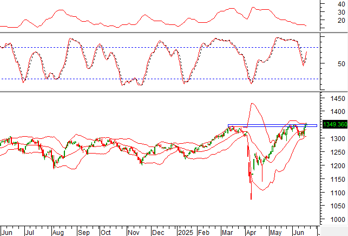This screenshot has height=236, width=348.
Task: Select the 1450 price axis label
Action: [338, 99]
